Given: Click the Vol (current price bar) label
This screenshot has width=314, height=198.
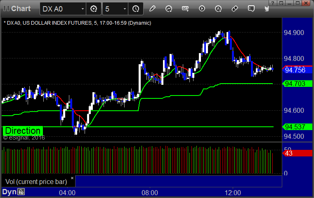Looking at the screenshot, I should [36, 182].
